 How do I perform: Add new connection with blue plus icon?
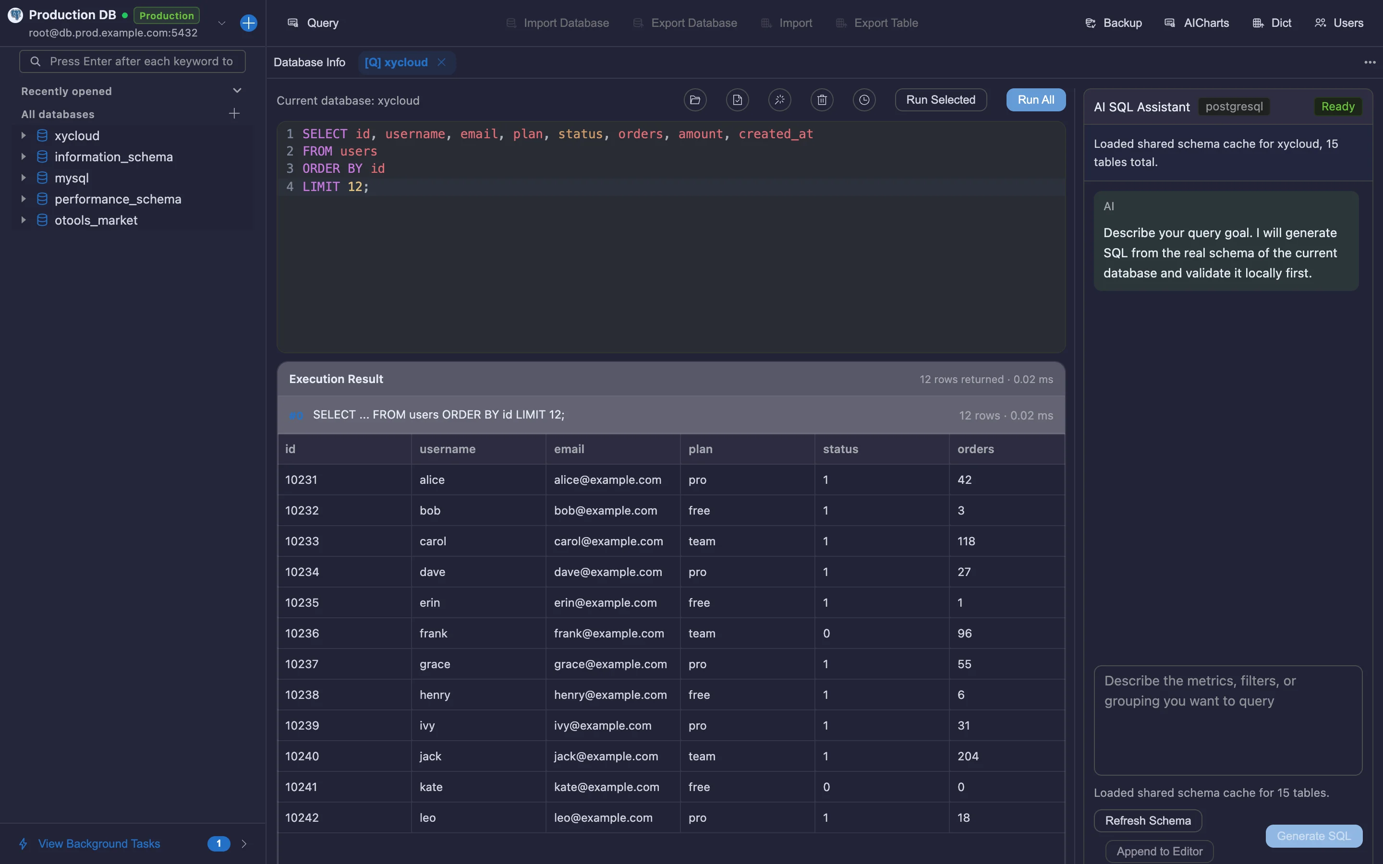pos(249,23)
